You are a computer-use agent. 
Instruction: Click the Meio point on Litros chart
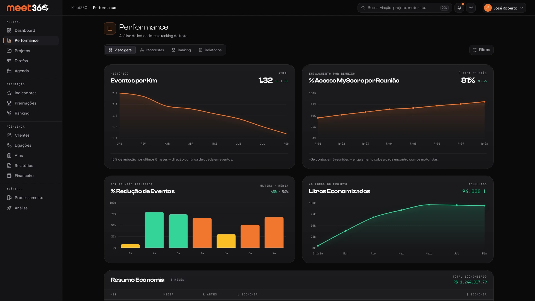pos(429,205)
